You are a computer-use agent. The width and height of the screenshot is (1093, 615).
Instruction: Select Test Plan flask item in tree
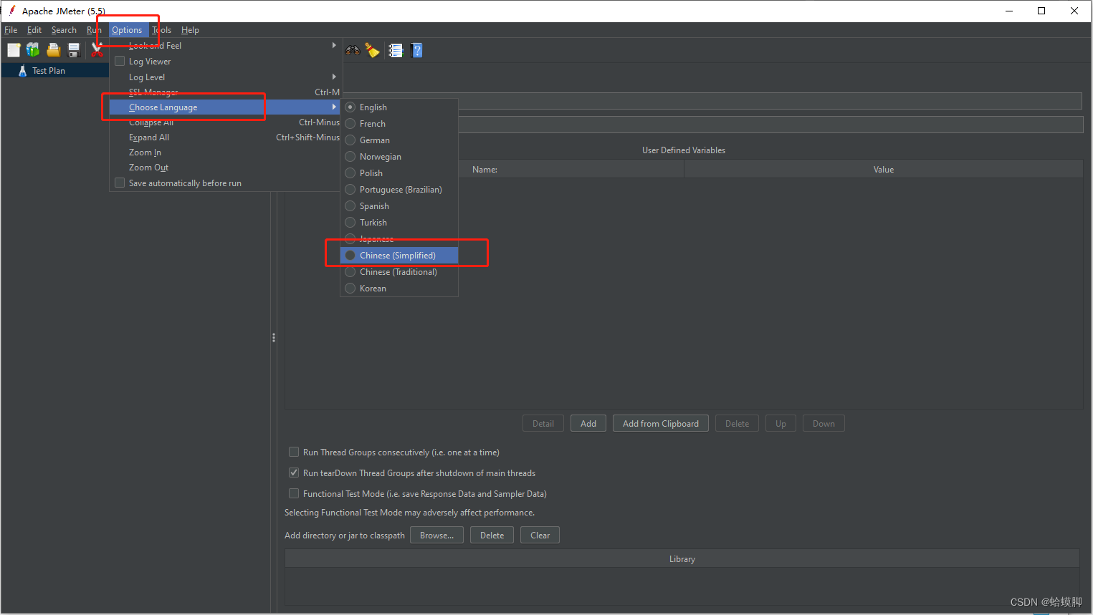click(x=42, y=71)
